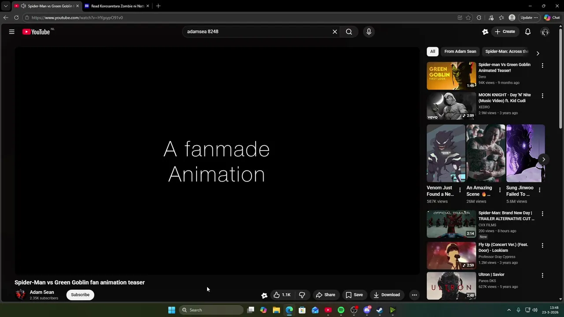
Task: Click the Dero channel name
Action: point(482,77)
